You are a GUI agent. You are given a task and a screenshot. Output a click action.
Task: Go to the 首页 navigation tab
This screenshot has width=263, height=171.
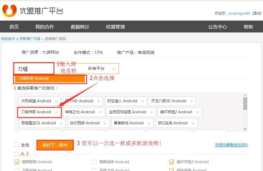(14, 27)
